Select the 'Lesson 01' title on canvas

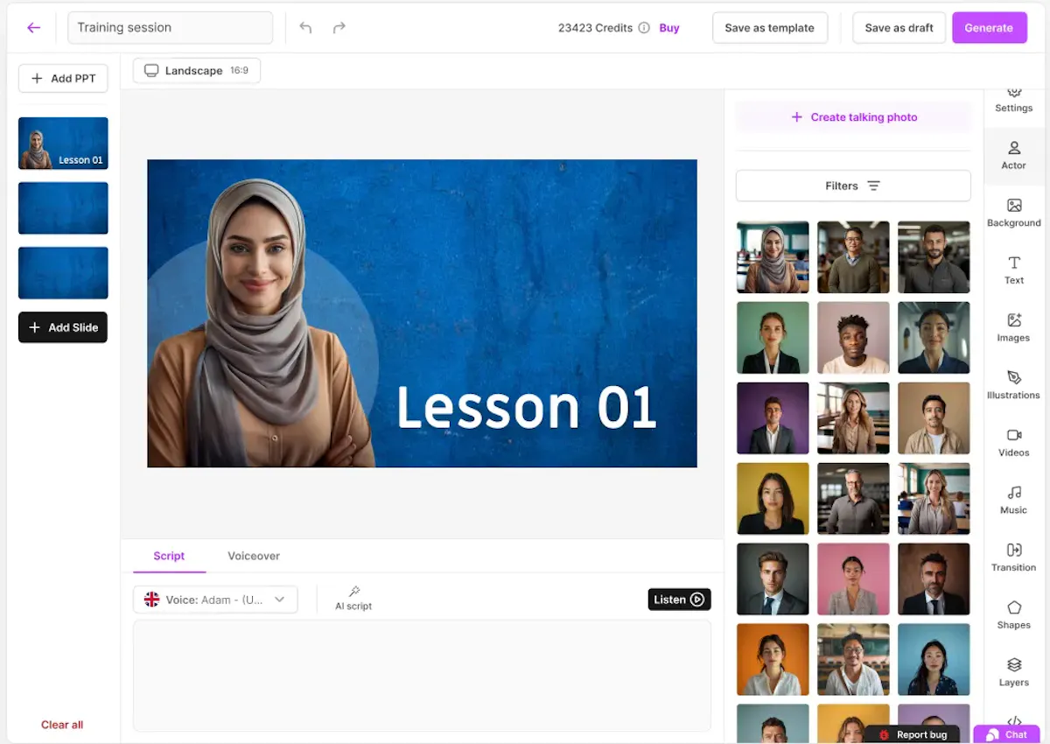tap(526, 407)
